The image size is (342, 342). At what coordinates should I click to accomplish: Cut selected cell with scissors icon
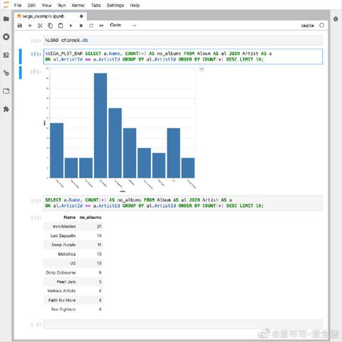coord(40,26)
